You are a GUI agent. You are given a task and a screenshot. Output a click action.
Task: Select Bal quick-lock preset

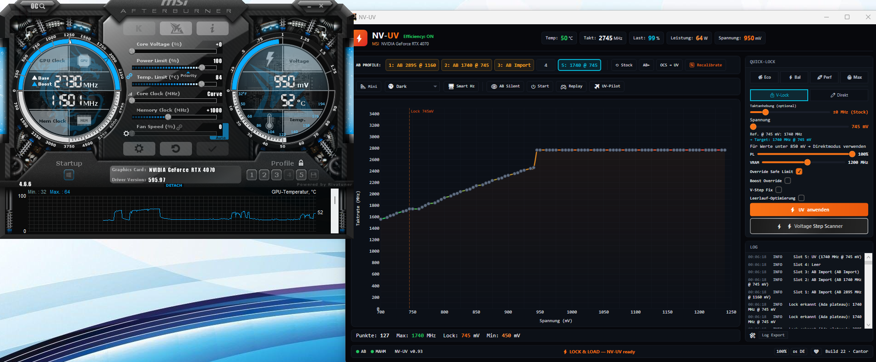pyautogui.click(x=794, y=77)
